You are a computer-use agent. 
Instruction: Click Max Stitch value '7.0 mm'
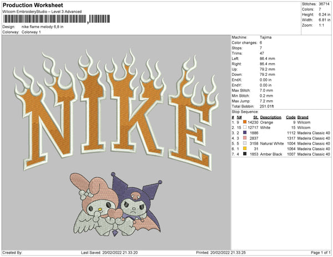(266, 90)
